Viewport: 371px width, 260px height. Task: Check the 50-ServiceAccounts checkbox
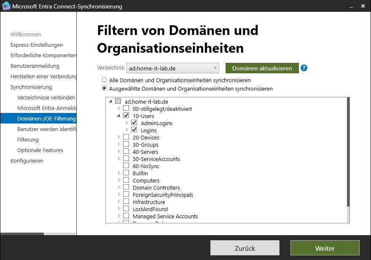pos(126,158)
